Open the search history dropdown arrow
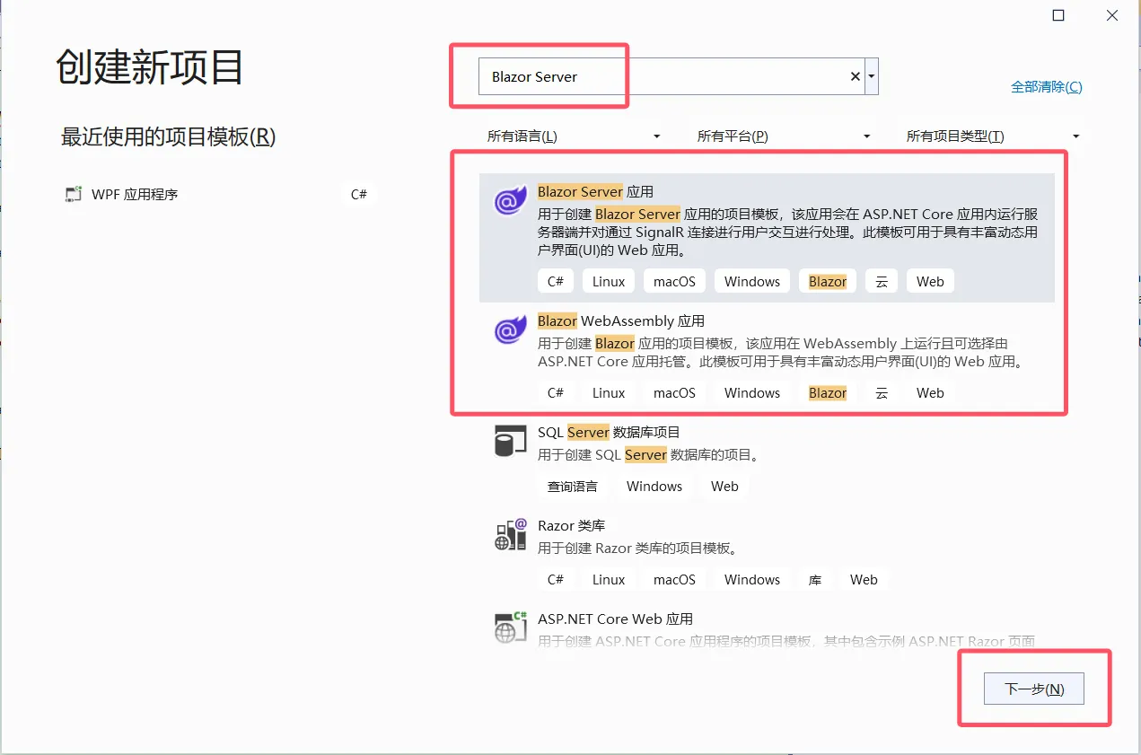This screenshot has width=1141, height=755. click(x=872, y=76)
